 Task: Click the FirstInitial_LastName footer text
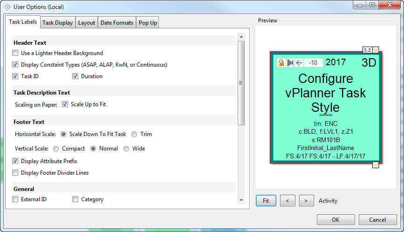[x=325, y=148]
